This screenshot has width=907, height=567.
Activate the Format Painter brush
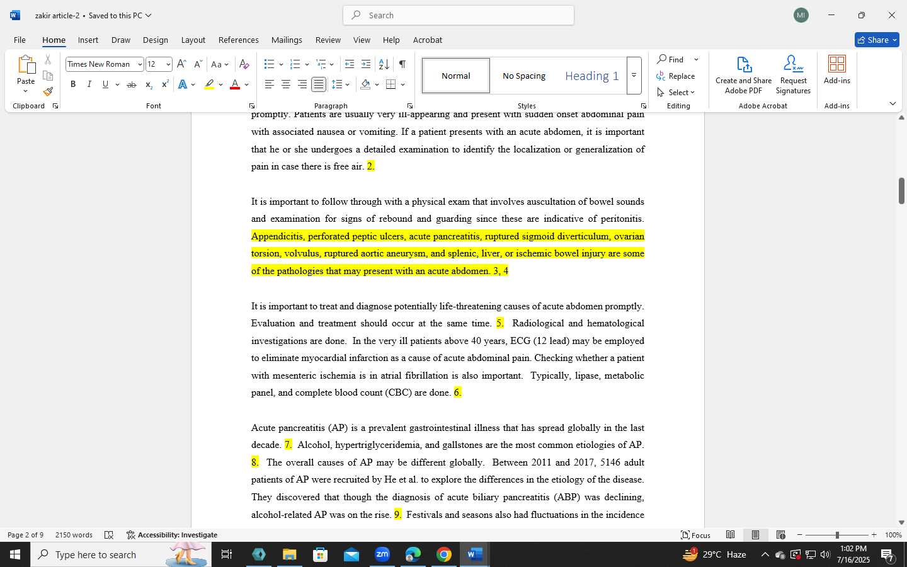click(48, 91)
